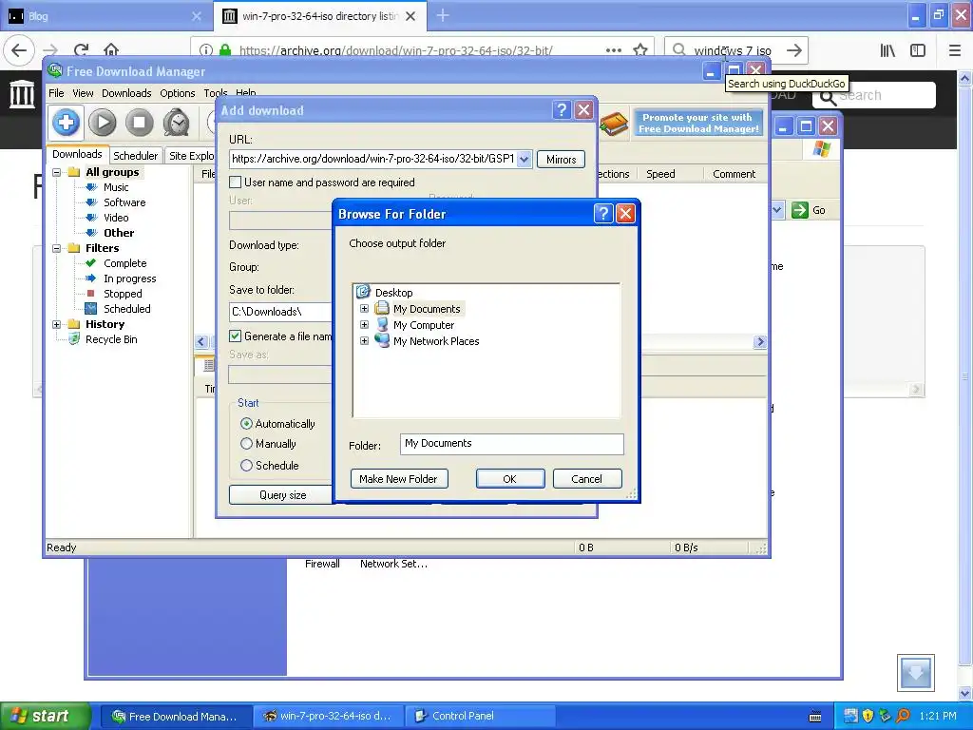This screenshot has height=730, width=973.
Task: Collapse the Filters tree node
Action: pyautogui.click(x=56, y=248)
